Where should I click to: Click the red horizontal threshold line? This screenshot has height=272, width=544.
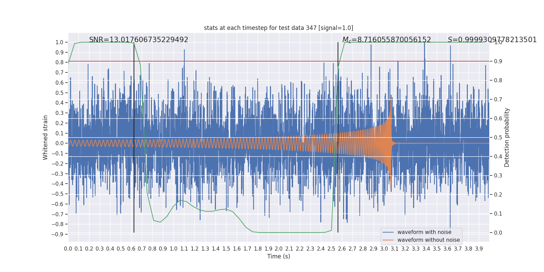click(x=279, y=62)
